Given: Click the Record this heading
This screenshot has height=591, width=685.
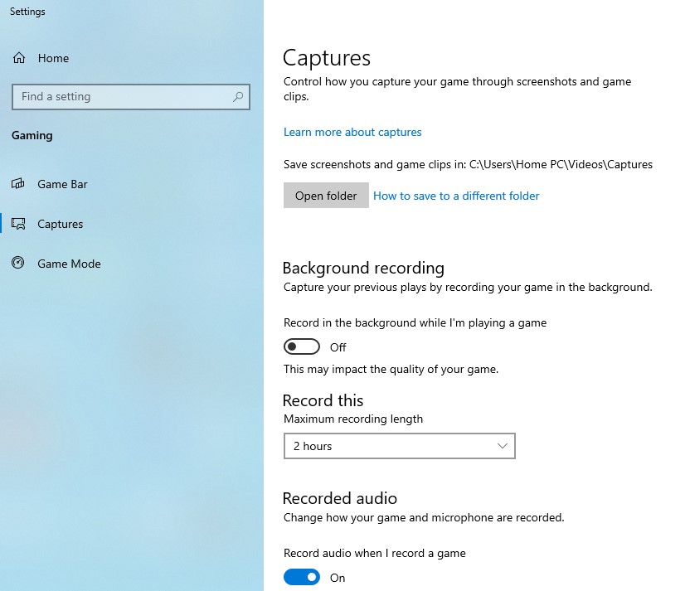Looking at the screenshot, I should pos(323,400).
